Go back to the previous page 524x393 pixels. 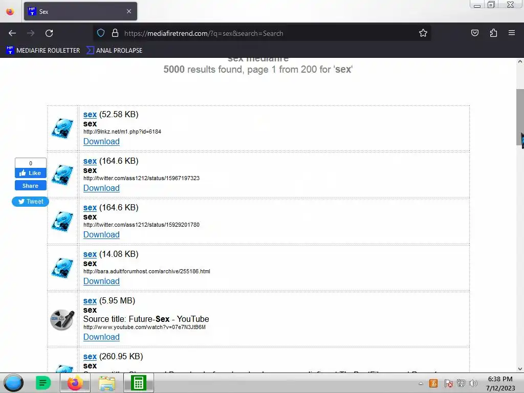pos(12,33)
